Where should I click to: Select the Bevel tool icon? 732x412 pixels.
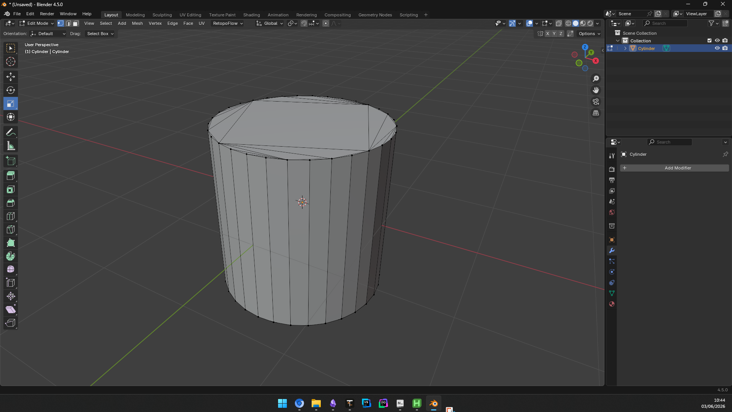[x=11, y=203]
